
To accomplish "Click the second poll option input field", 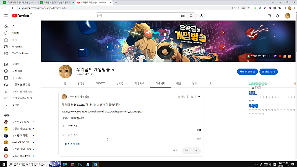I will (130, 135).
